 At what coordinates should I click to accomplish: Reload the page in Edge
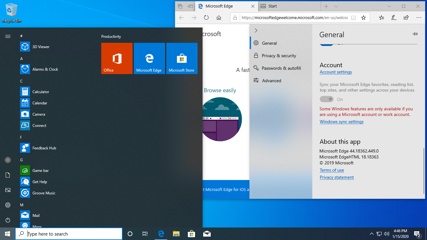(x=206, y=18)
